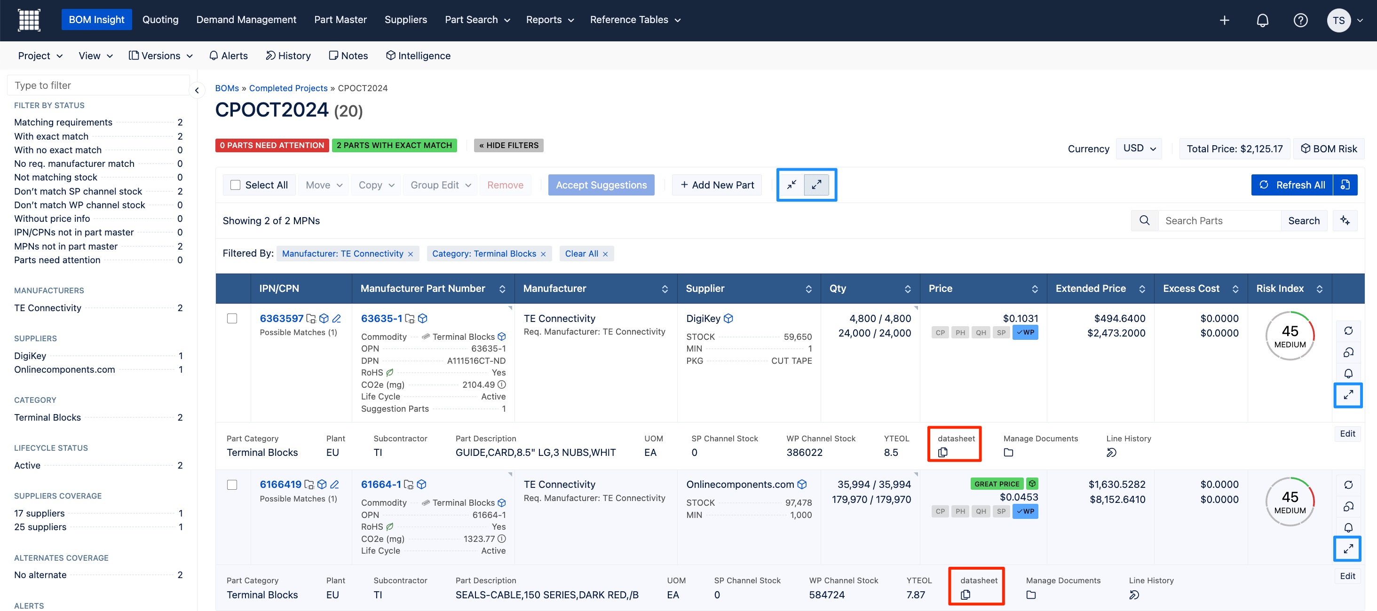Open the help question mark icon
Image resolution: width=1377 pixels, height=611 pixels.
click(1300, 20)
